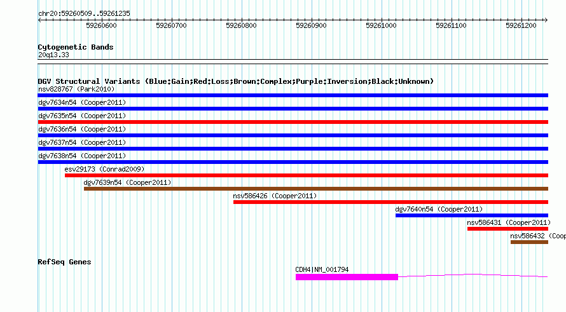Click the ruler's right arrow end
This screenshot has width=566, height=312.
(x=546, y=20)
